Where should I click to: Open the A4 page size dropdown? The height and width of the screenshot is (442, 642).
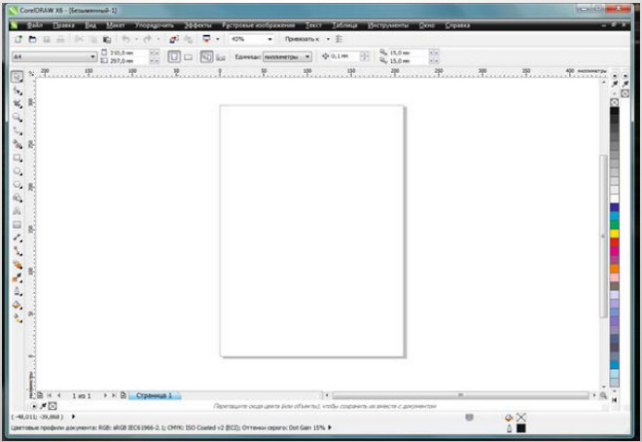pos(92,56)
